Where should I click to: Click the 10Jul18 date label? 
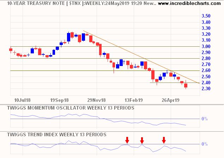pos(23,100)
